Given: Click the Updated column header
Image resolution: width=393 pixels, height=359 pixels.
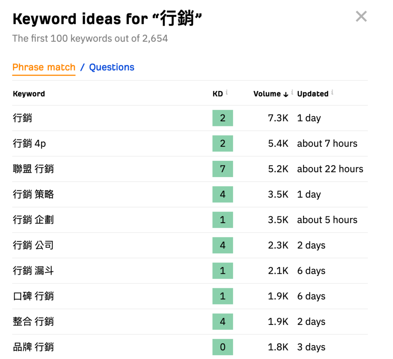Looking at the screenshot, I should coord(312,94).
